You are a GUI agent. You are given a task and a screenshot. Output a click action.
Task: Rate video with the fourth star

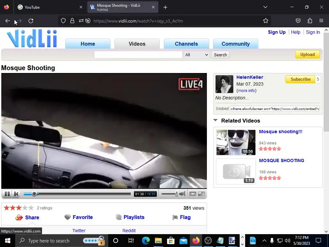(25, 208)
